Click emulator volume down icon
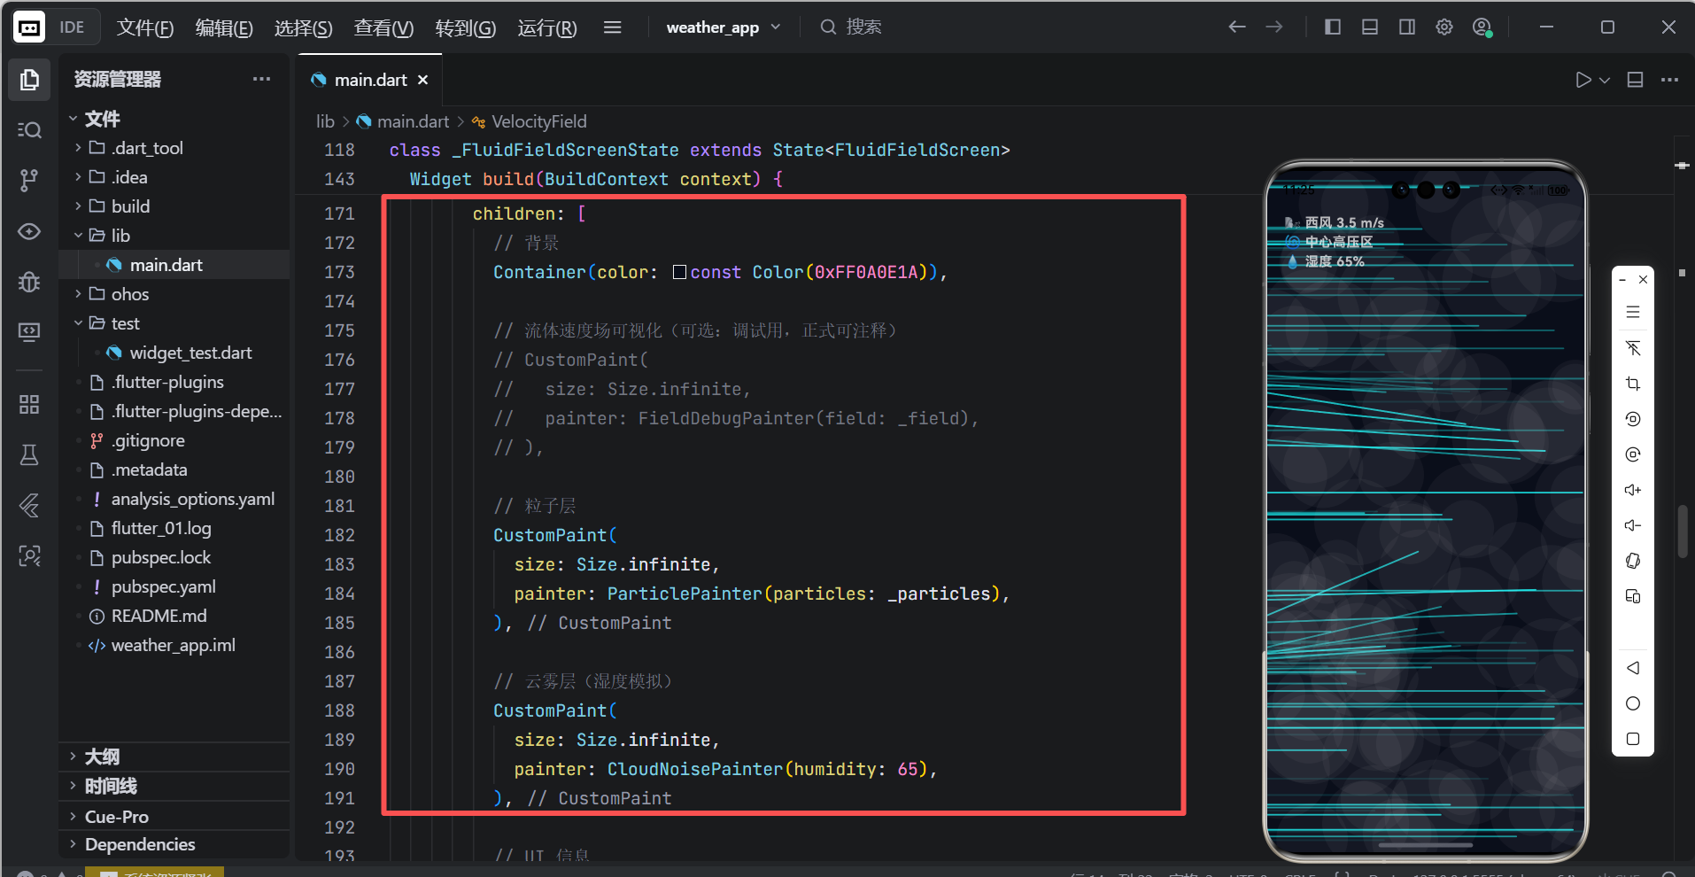 (1633, 525)
